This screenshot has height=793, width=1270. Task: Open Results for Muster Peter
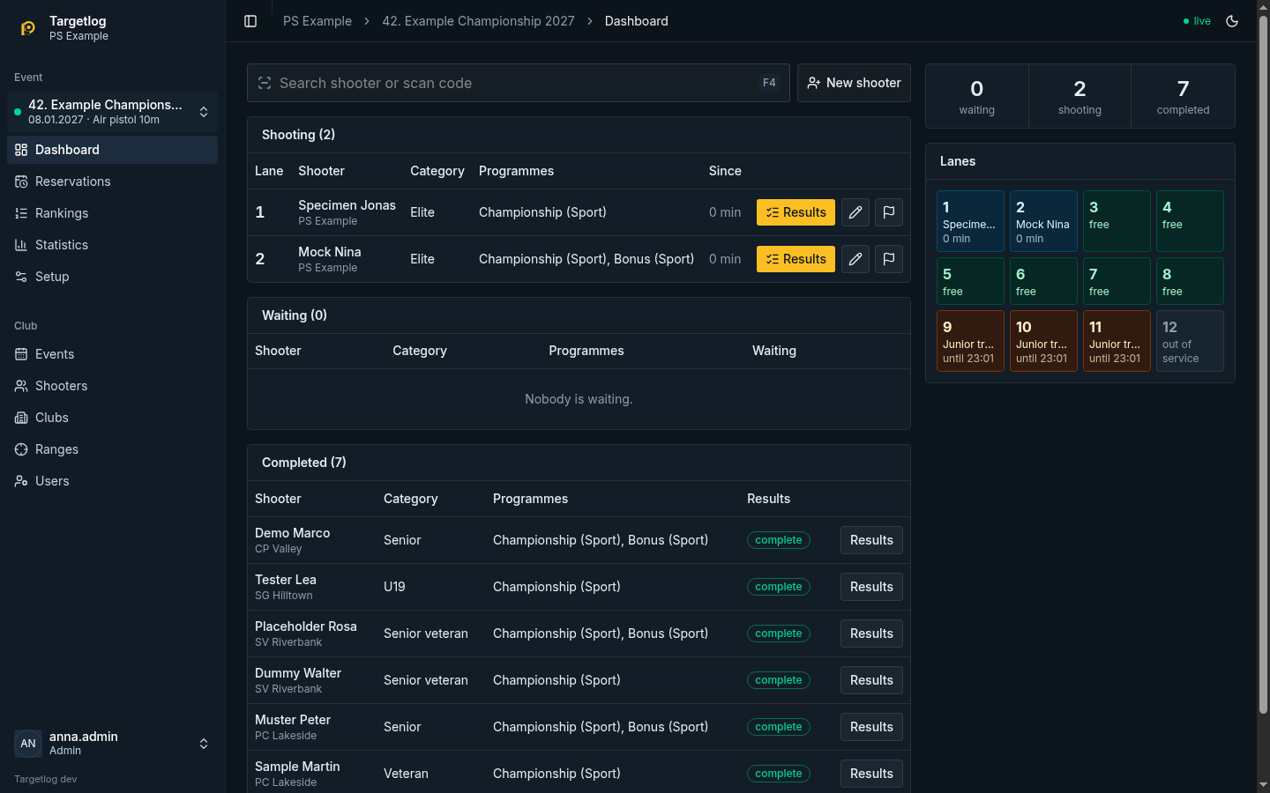pos(871,727)
